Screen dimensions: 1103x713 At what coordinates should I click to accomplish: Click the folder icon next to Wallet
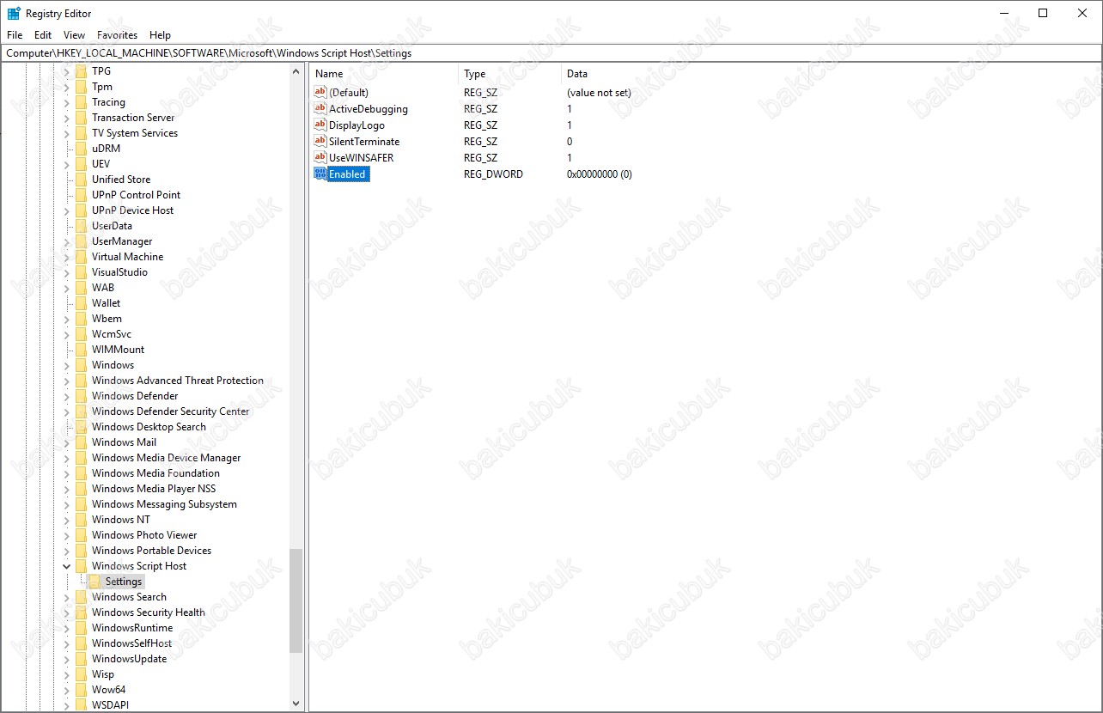(81, 303)
